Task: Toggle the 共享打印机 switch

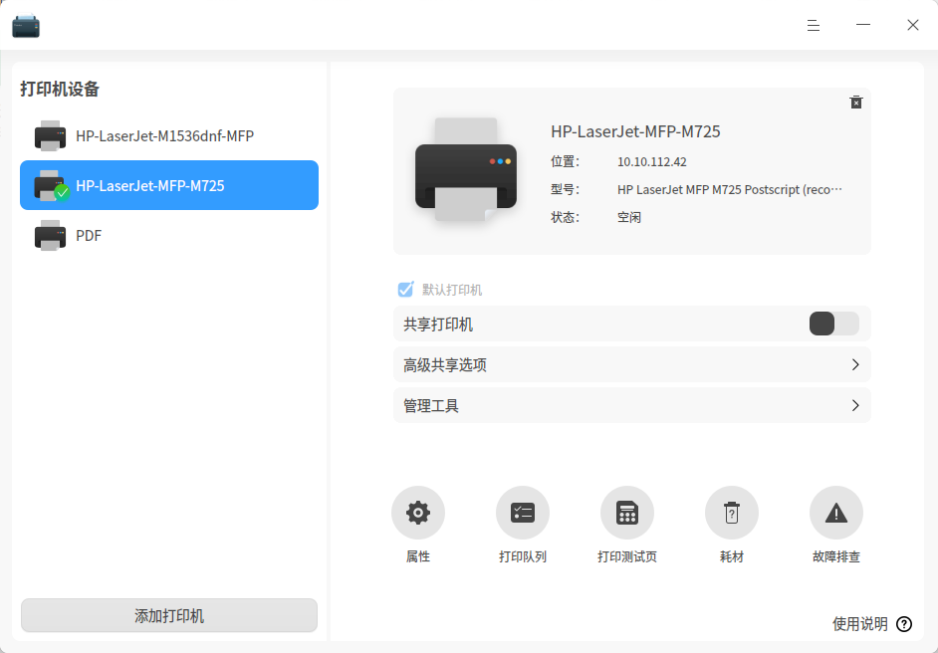Action: [x=833, y=325]
